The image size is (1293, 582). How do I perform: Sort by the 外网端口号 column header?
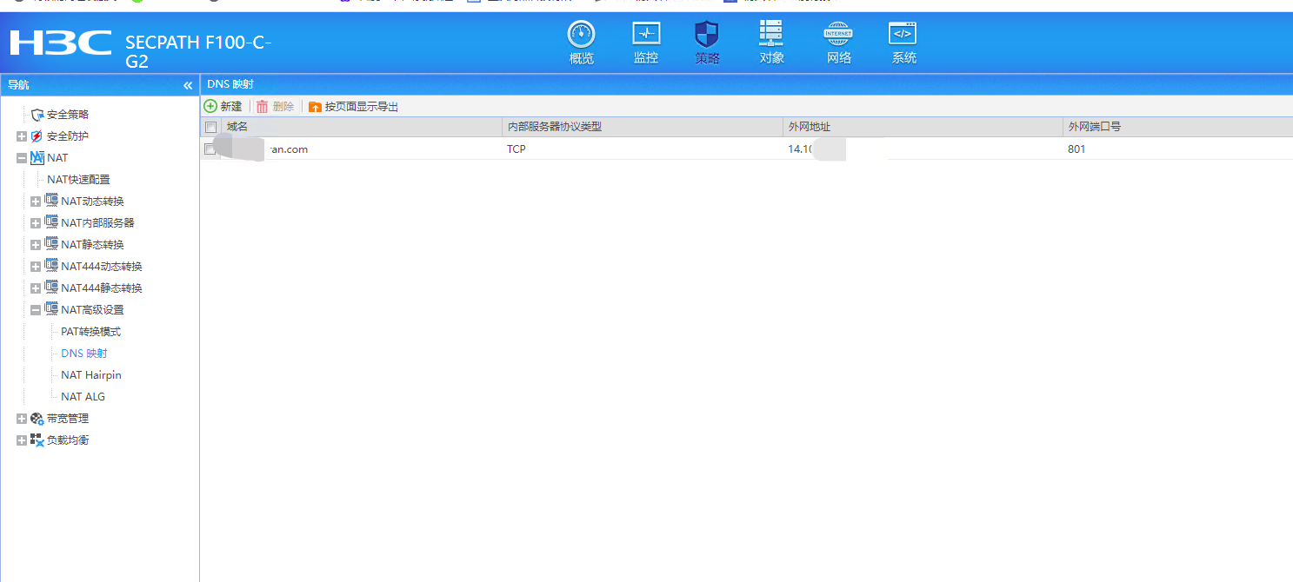point(1094,127)
